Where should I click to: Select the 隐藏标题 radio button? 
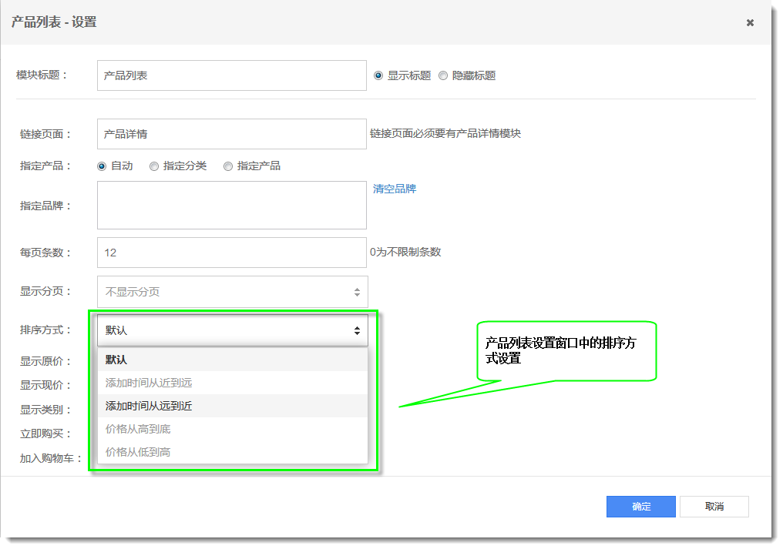point(443,75)
